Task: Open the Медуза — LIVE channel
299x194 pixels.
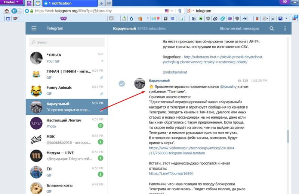Action: tap(67, 156)
